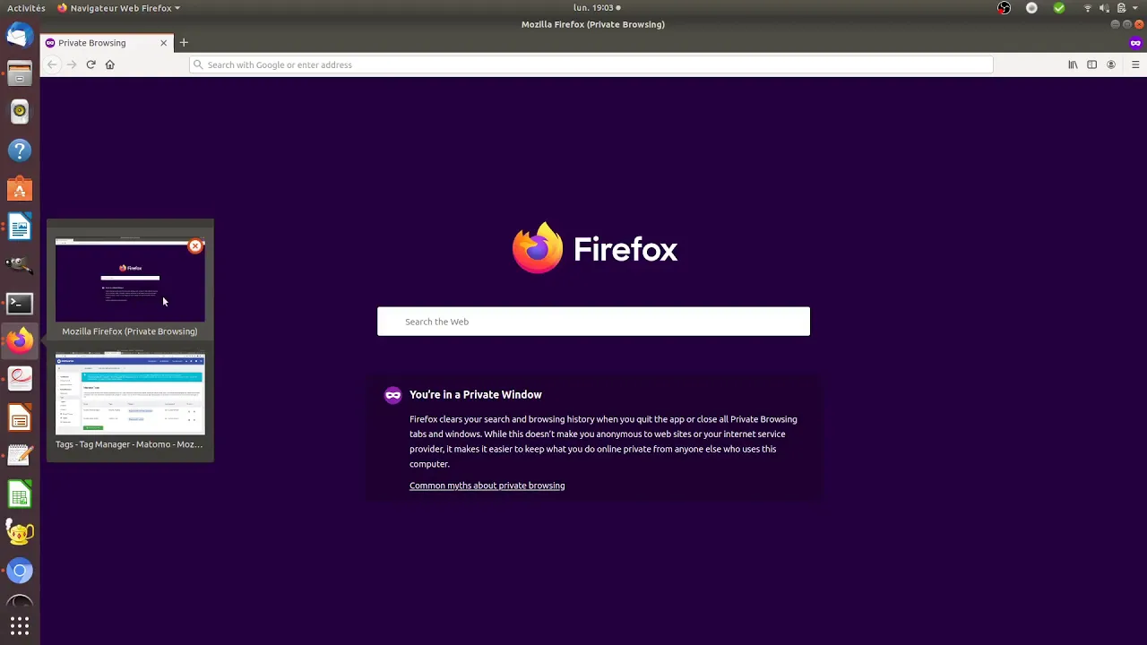The image size is (1147, 645).
Task: Open a new tab with plus button
Action: coord(184,42)
